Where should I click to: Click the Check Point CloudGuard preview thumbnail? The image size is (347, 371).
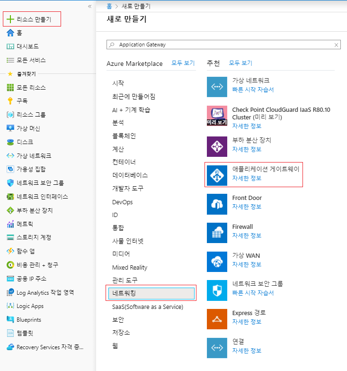tap(217, 116)
